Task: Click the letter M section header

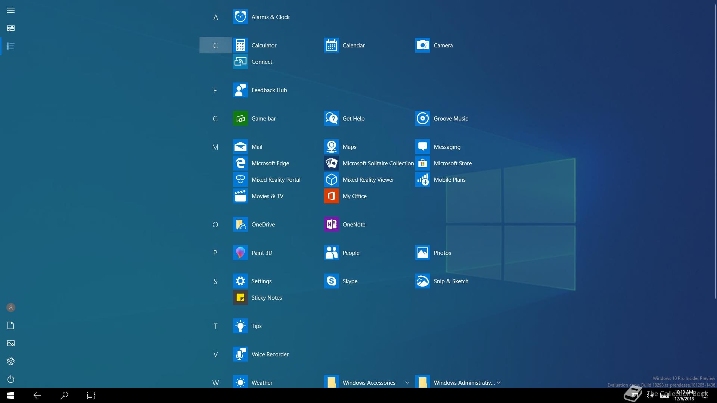Action: click(x=215, y=147)
